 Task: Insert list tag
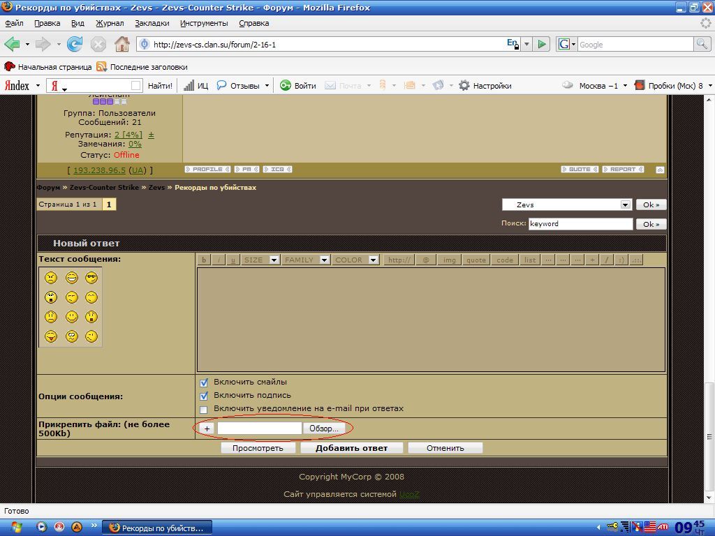(530, 260)
